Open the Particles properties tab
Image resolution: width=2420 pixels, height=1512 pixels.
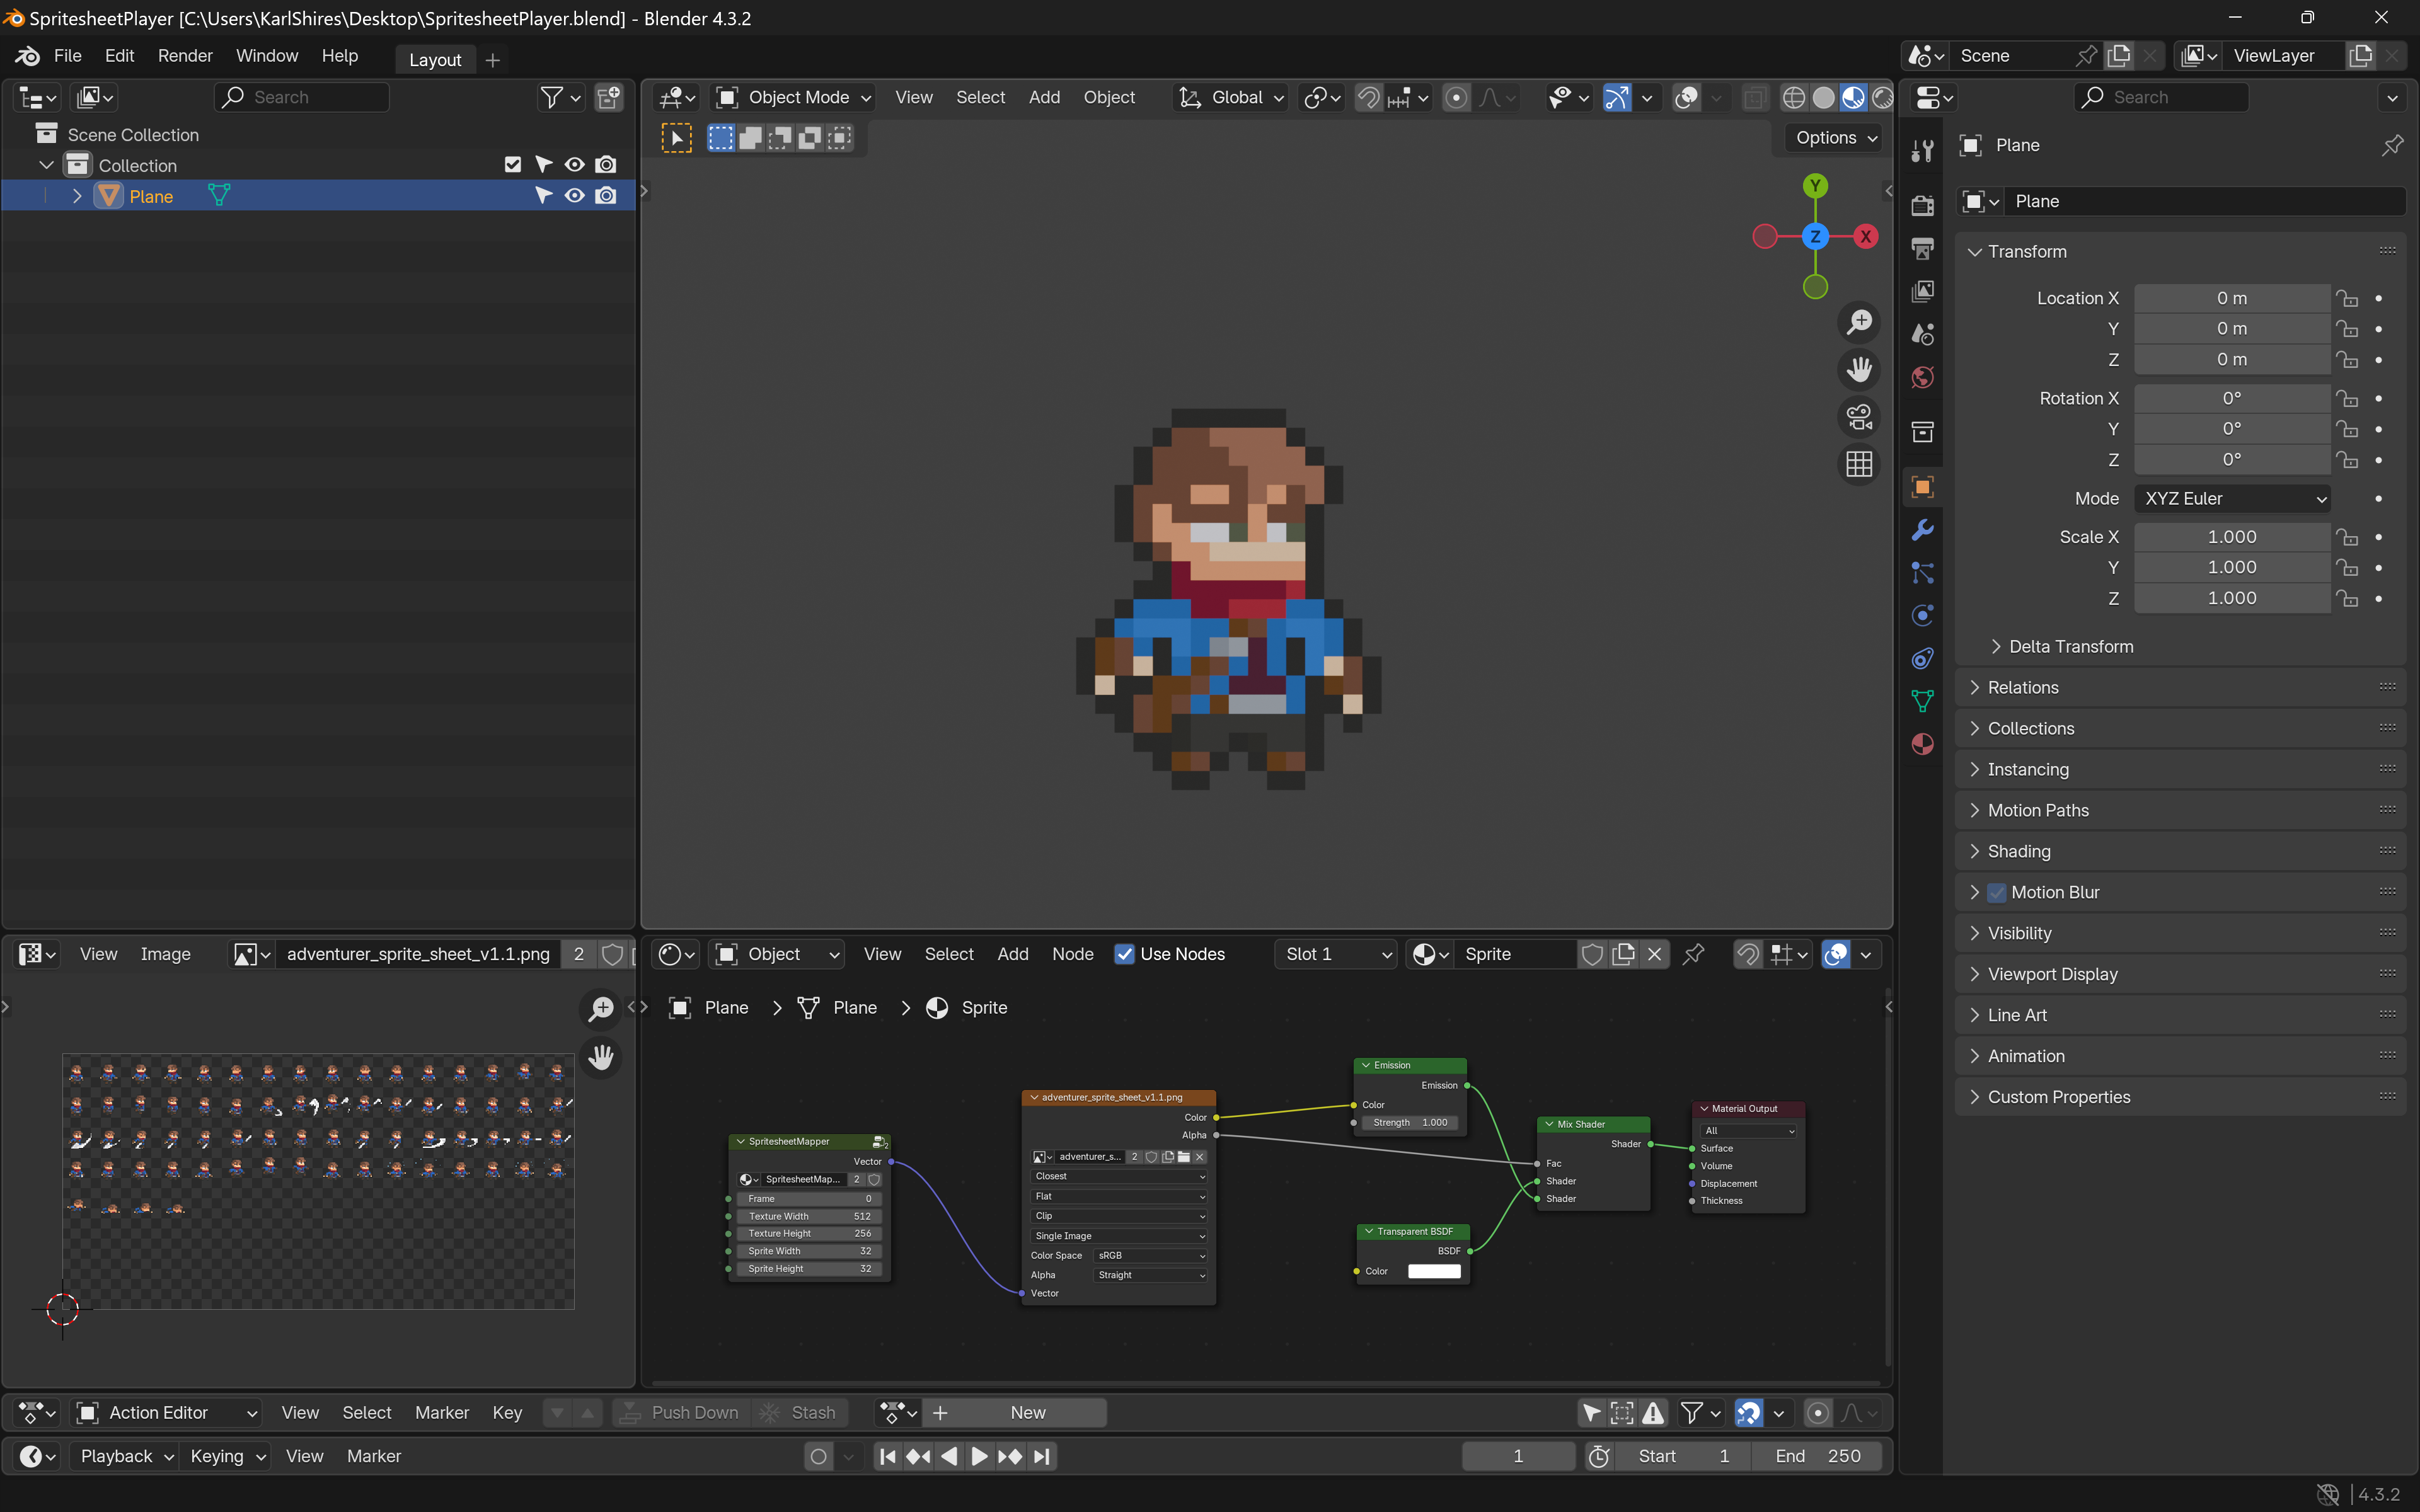point(1922,573)
